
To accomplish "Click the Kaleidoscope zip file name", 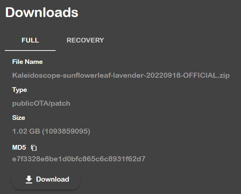I will [x=121, y=76].
